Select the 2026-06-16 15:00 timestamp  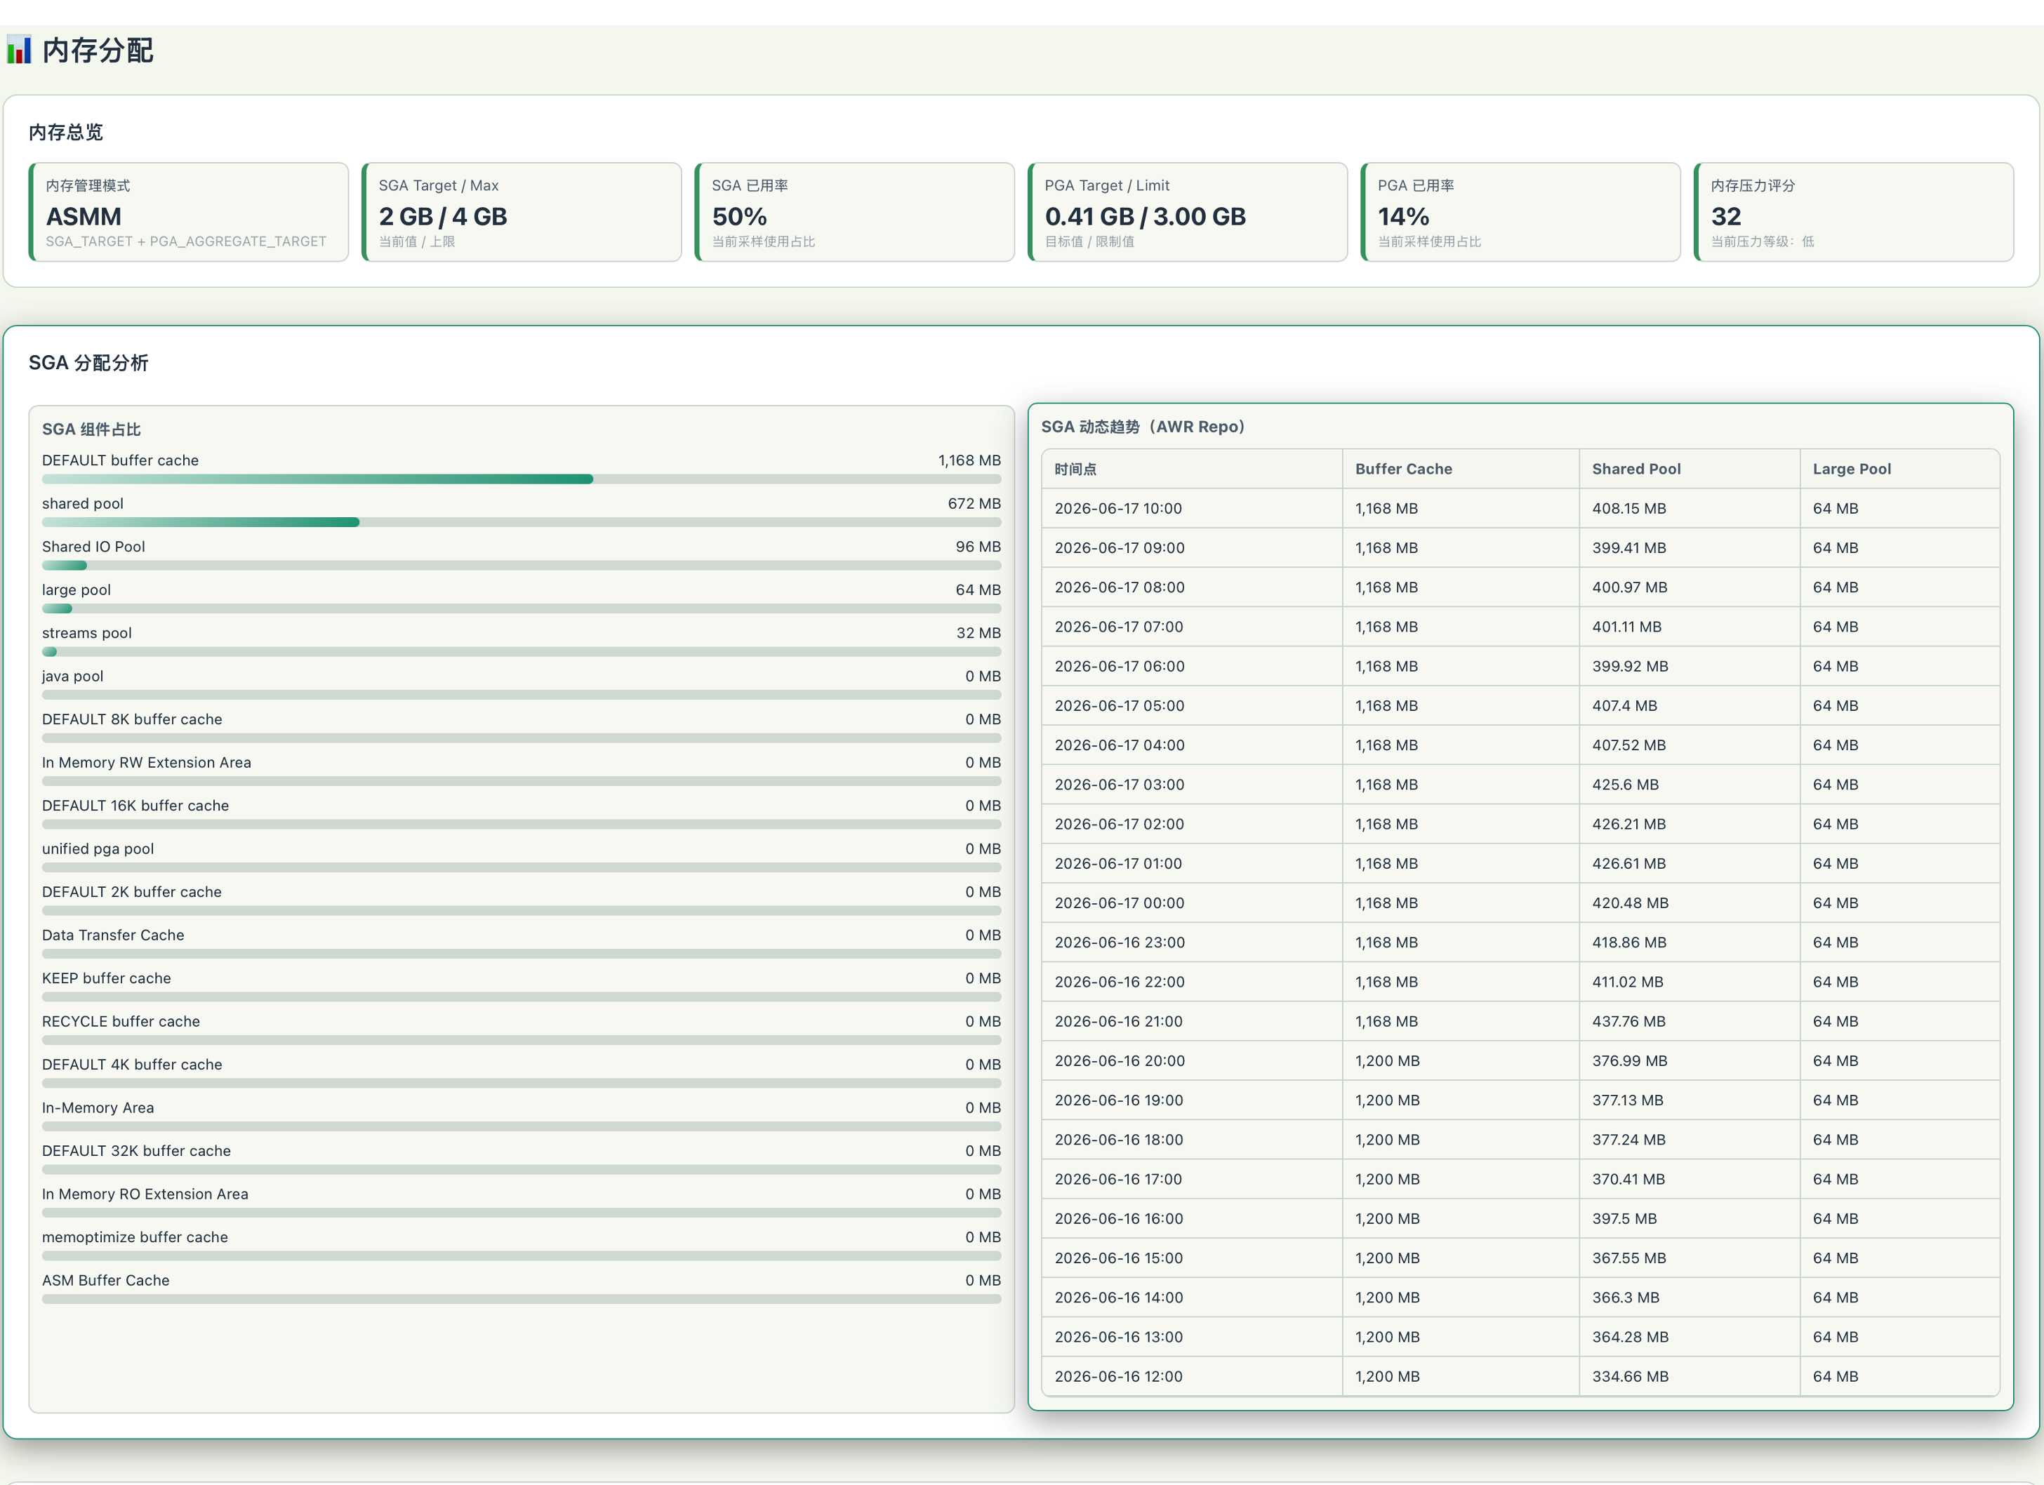pos(1118,1259)
